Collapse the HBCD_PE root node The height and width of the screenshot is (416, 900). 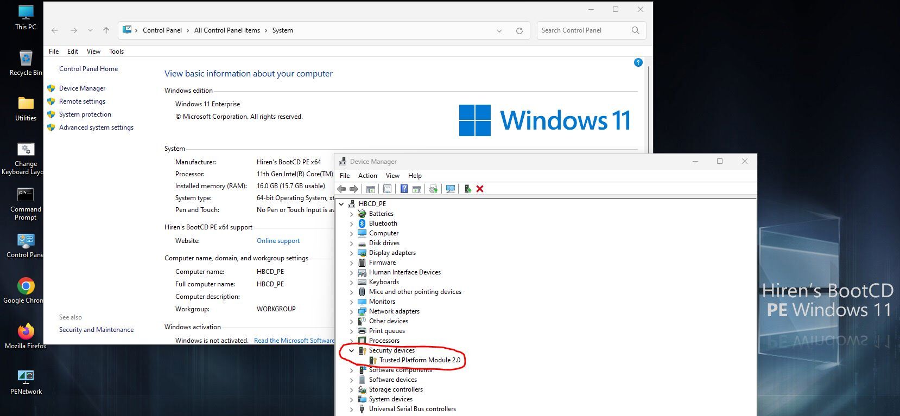[341, 204]
